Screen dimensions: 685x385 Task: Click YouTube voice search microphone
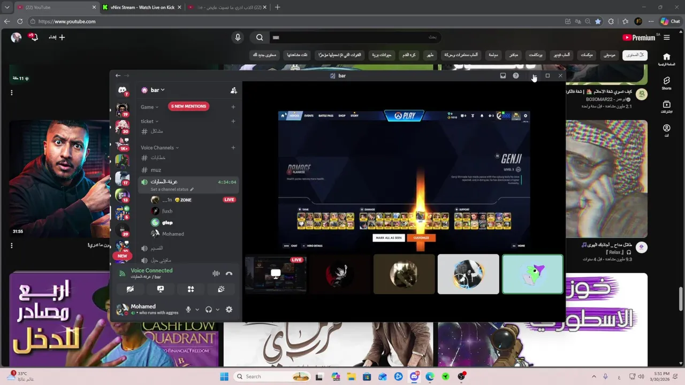point(238,37)
